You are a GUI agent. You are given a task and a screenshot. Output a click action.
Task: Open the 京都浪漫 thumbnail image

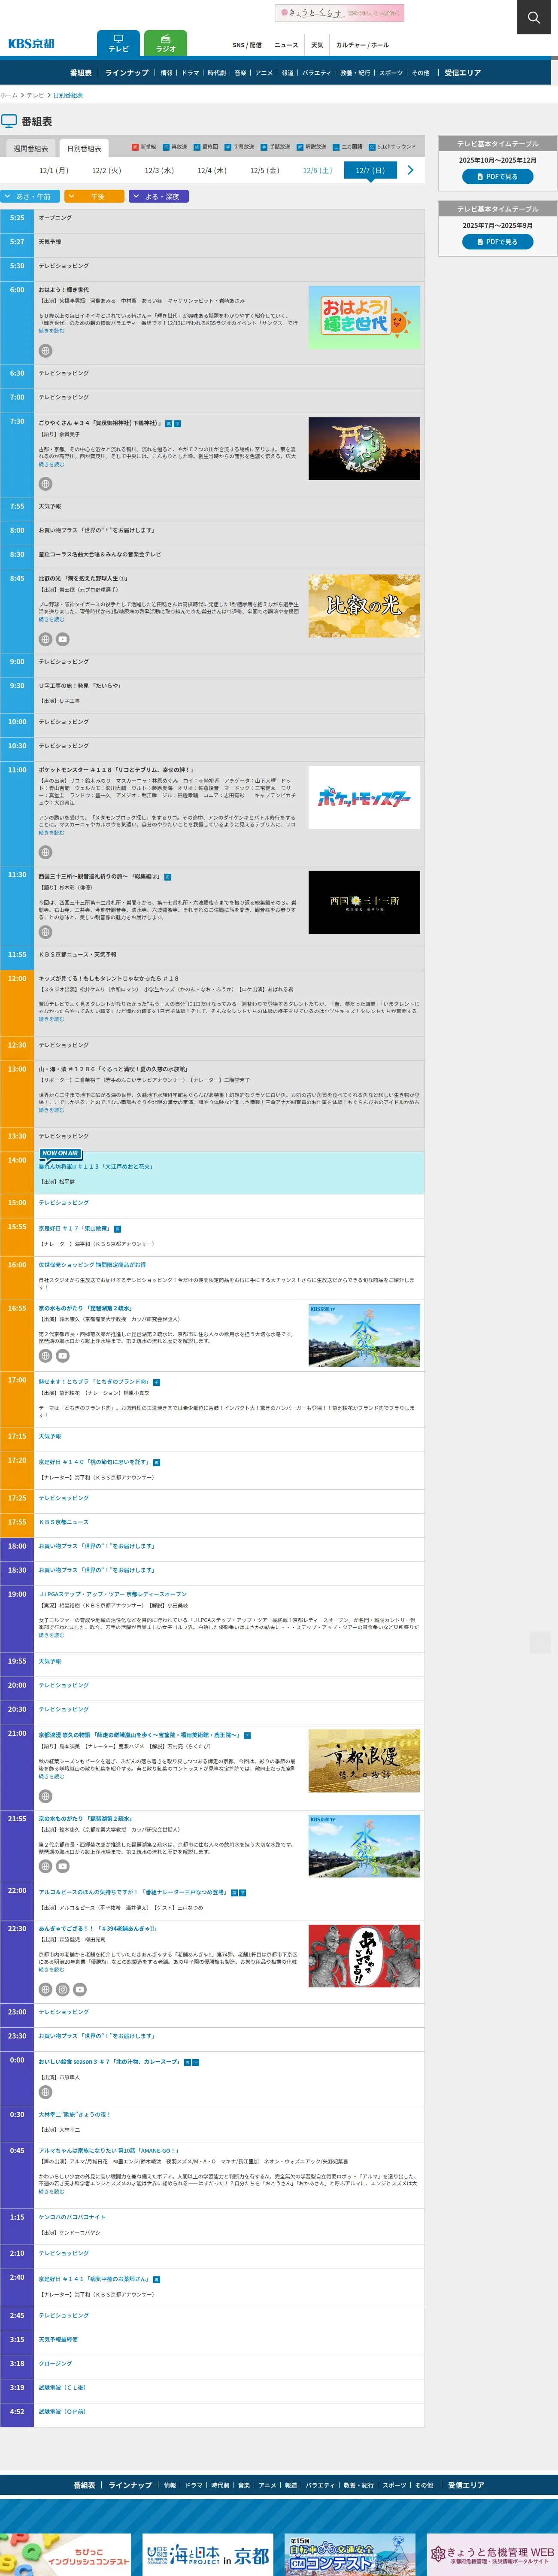pos(364,1761)
